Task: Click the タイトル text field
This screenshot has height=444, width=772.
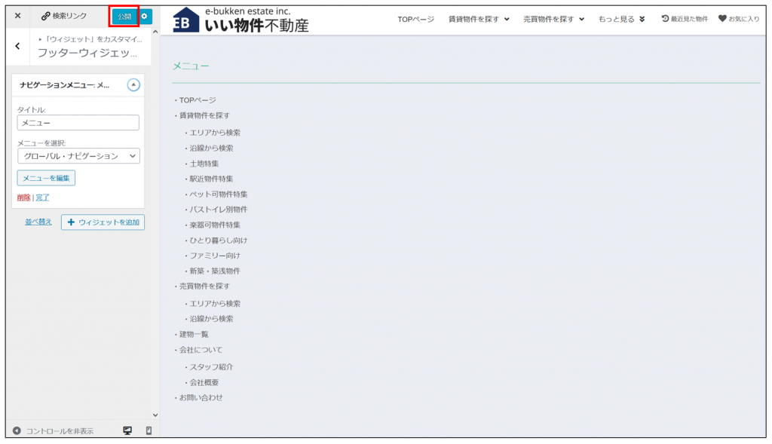Action: pyautogui.click(x=78, y=122)
